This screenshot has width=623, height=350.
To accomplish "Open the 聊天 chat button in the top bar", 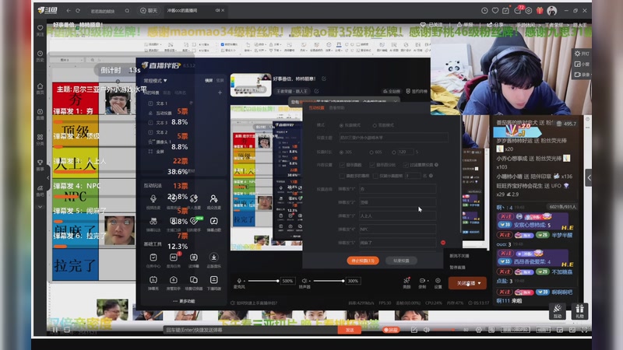I will (149, 11).
